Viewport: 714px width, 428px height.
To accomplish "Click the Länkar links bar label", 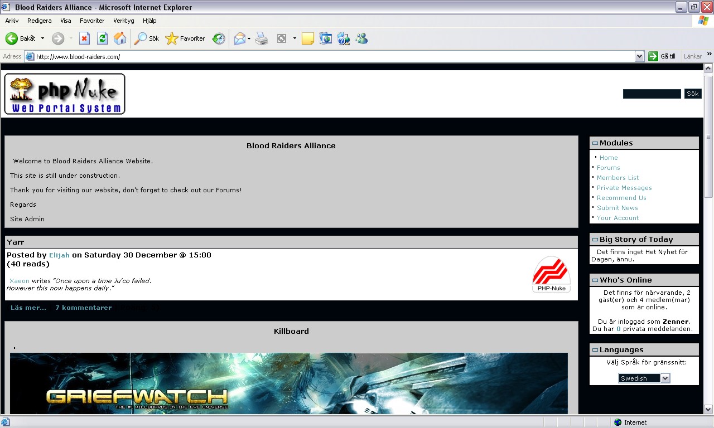I will [693, 56].
